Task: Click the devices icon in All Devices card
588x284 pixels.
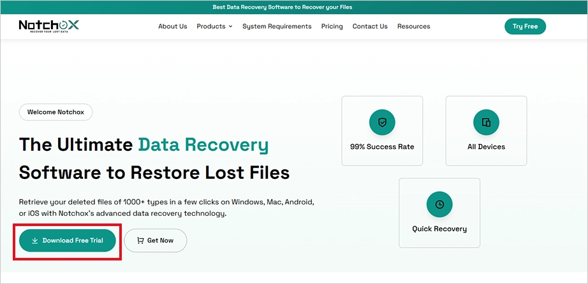Action: [x=486, y=122]
